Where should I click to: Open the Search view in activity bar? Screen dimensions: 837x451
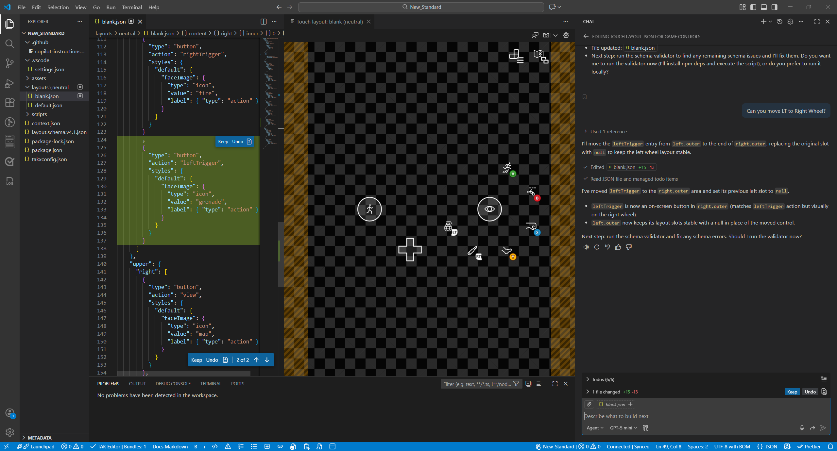(9, 43)
